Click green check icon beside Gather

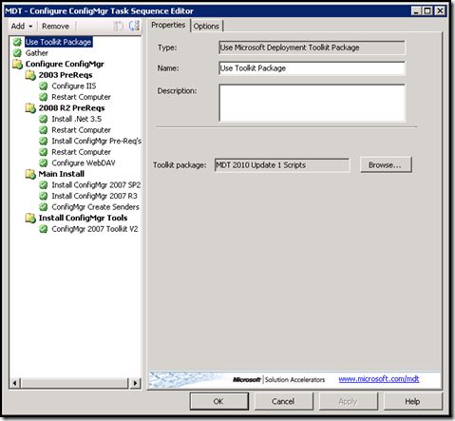click(x=17, y=53)
